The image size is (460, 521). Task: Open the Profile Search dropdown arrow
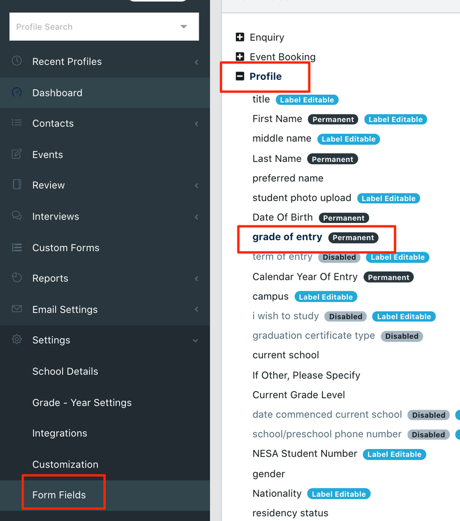(183, 27)
